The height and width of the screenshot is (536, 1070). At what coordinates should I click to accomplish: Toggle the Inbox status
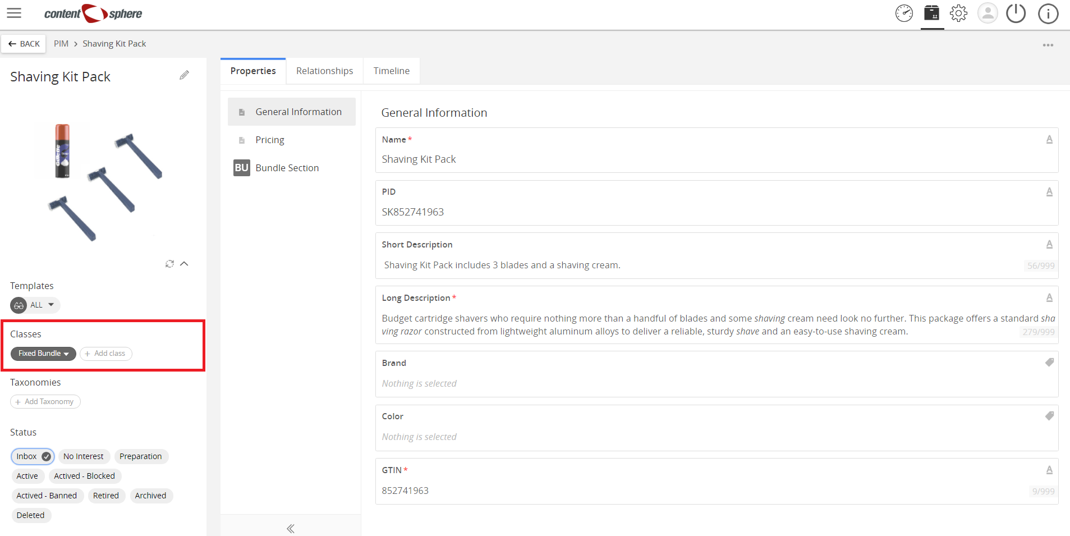(33, 456)
